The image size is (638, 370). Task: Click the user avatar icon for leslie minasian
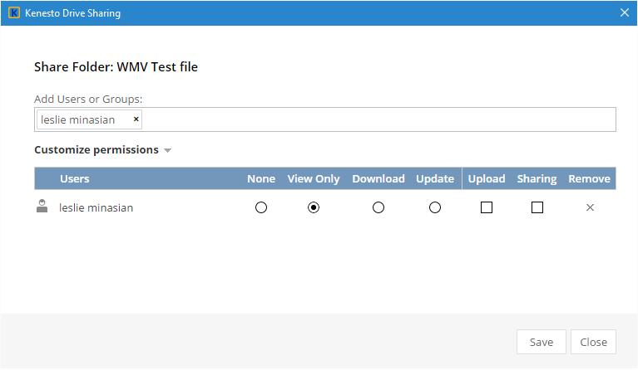42,206
